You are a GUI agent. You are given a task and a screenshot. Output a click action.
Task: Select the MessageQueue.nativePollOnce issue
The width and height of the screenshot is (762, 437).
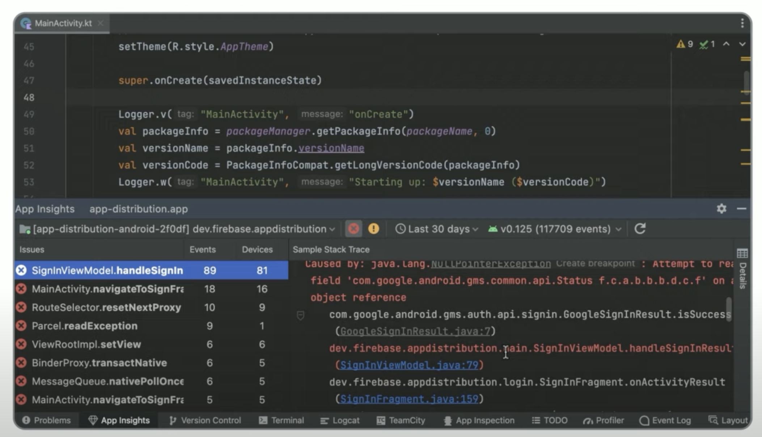(151, 381)
